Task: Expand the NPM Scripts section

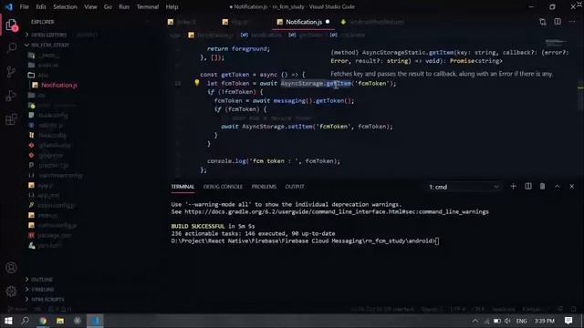Action: tap(47, 300)
